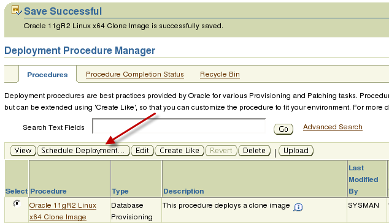Screen dimensions: 389x223
Task: Open the Procedure Completion Status tab
Action: (135, 74)
